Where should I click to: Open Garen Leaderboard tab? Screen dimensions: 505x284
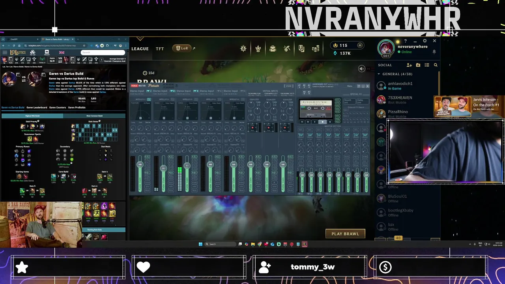point(37,107)
